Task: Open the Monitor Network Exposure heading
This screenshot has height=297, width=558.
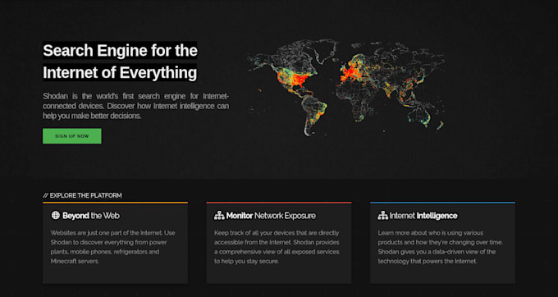Action: pos(271,216)
